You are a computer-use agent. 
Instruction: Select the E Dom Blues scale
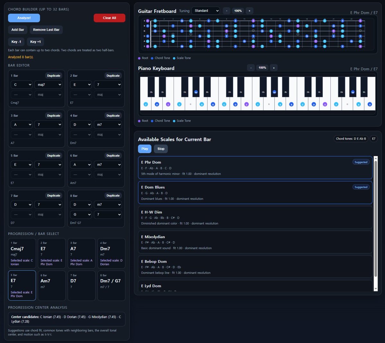coord(255,193)
